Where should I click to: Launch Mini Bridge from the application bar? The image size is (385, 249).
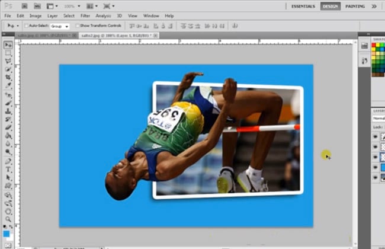[37, 6]
